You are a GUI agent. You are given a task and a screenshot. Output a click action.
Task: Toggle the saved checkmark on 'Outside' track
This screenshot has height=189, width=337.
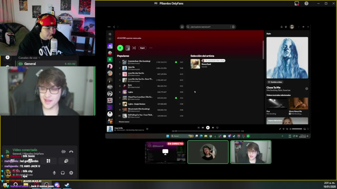(x=176, y=62)
